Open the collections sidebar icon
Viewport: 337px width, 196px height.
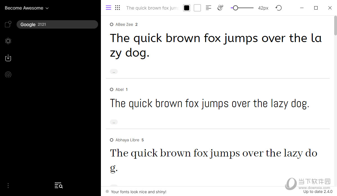pyautogui.click(x=8, y=24)
